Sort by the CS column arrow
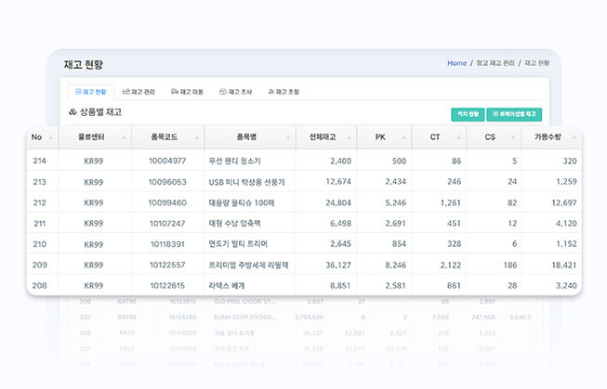607x389 pixels. pos(513,137)
